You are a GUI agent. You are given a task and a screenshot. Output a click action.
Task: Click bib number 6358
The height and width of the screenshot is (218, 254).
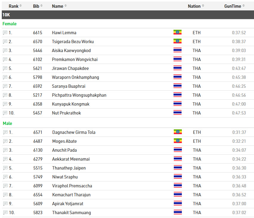[38, 104]
